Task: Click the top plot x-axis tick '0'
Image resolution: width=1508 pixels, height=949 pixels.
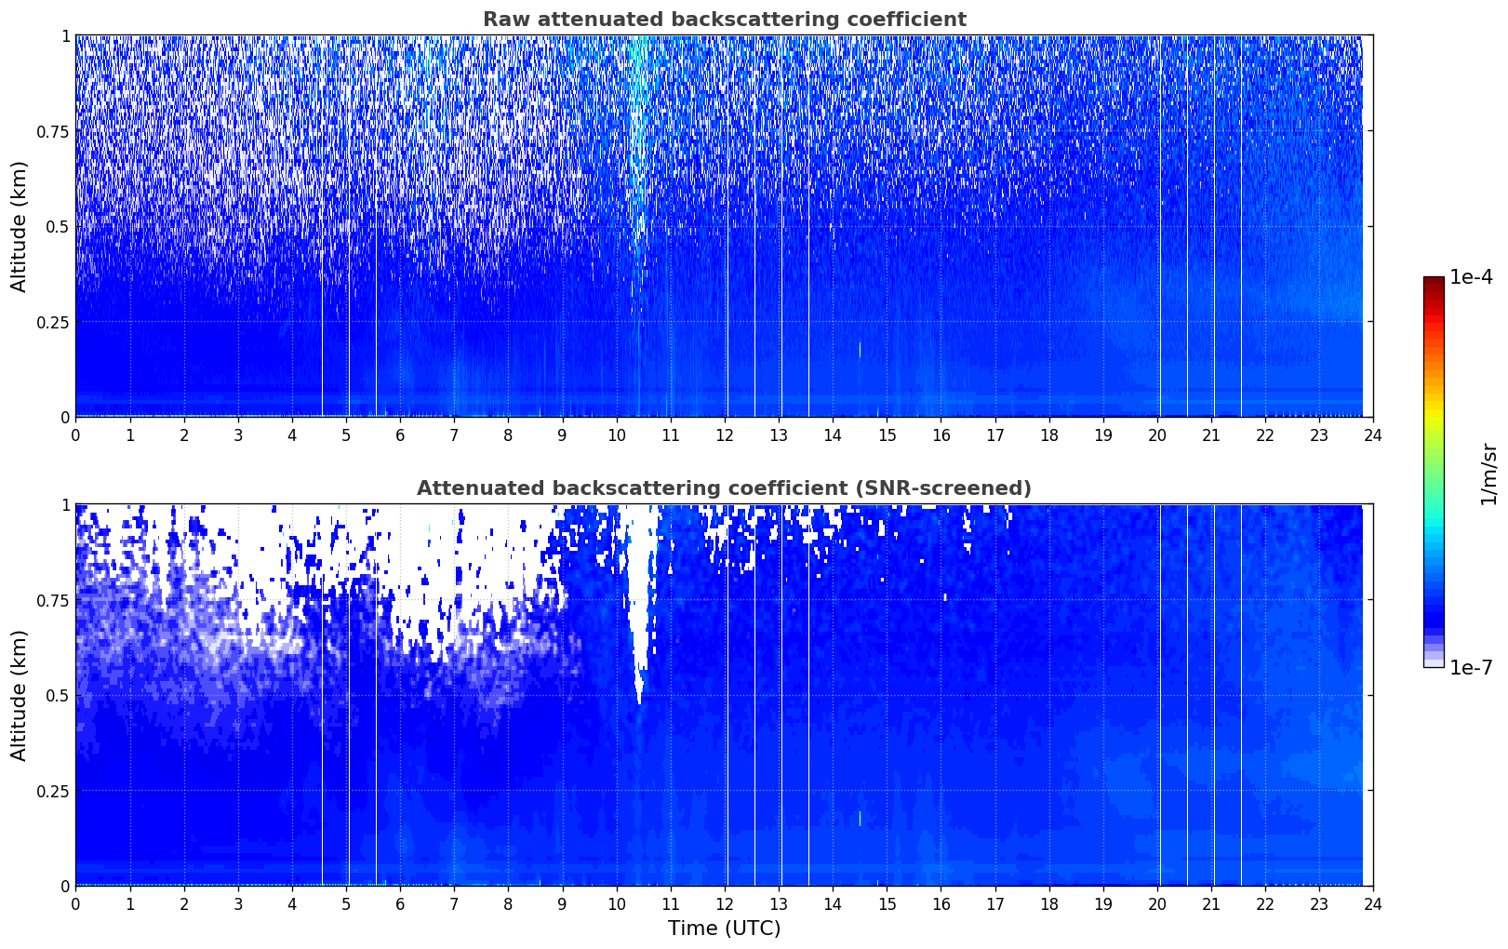Action: (x=75, y=434)
